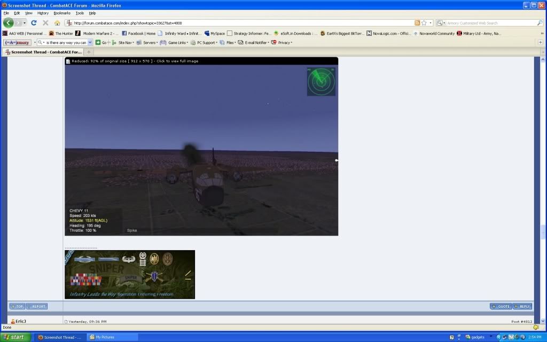Open the Tools menu
The height and width of the screenshot is (342, 547).
coord(80,13)
